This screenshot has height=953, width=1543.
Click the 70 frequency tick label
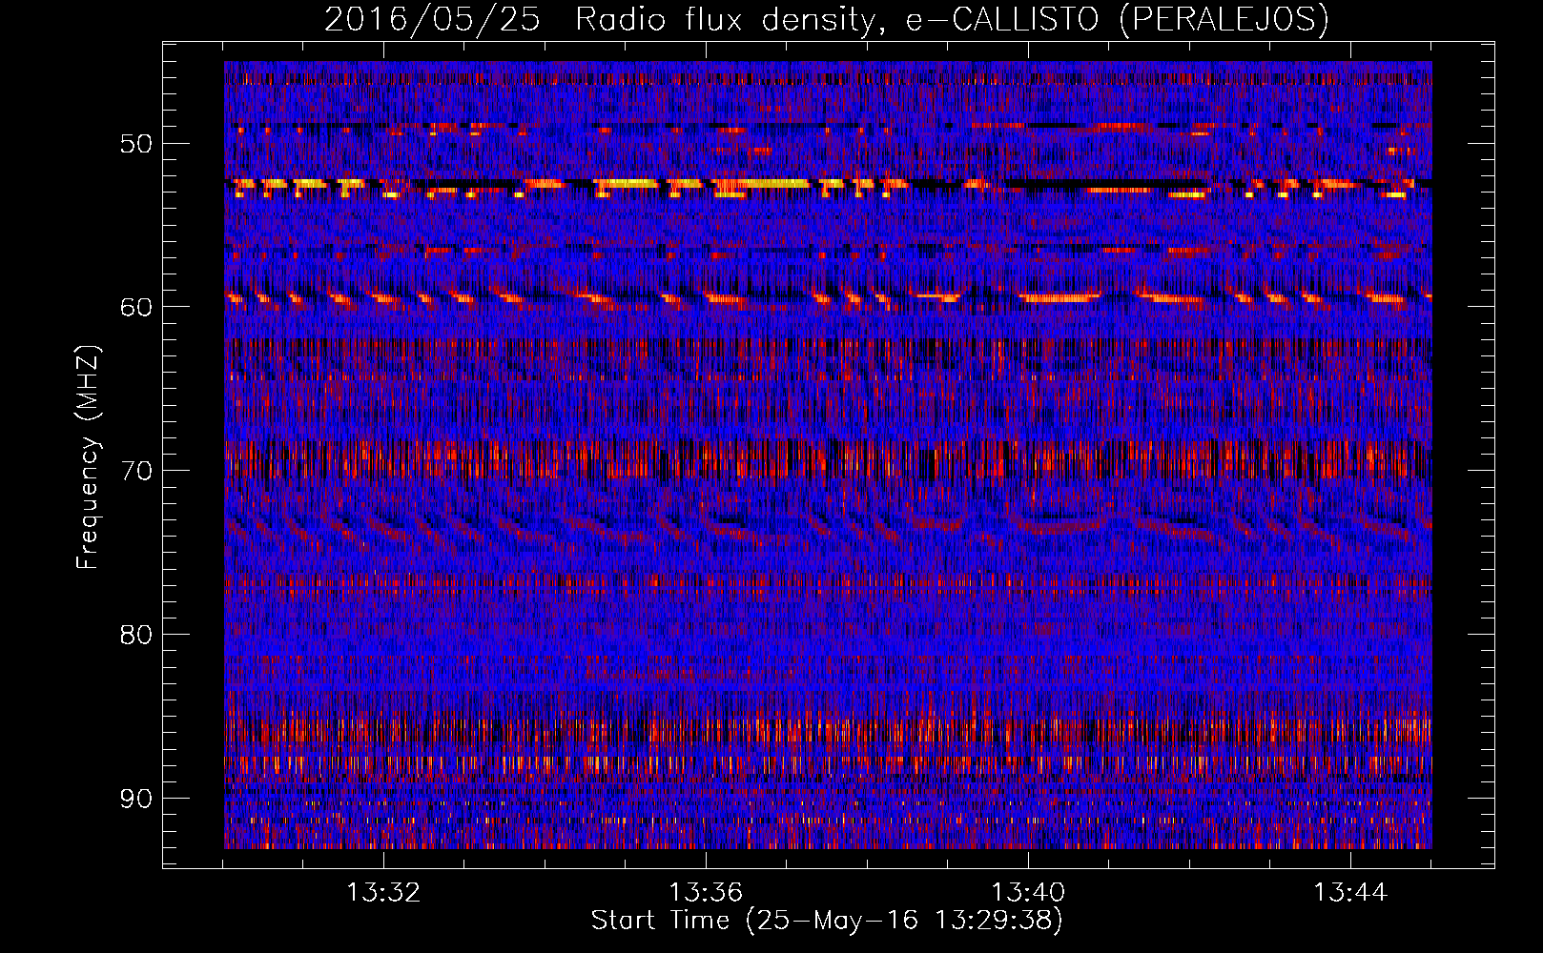[x=135, y=471]
